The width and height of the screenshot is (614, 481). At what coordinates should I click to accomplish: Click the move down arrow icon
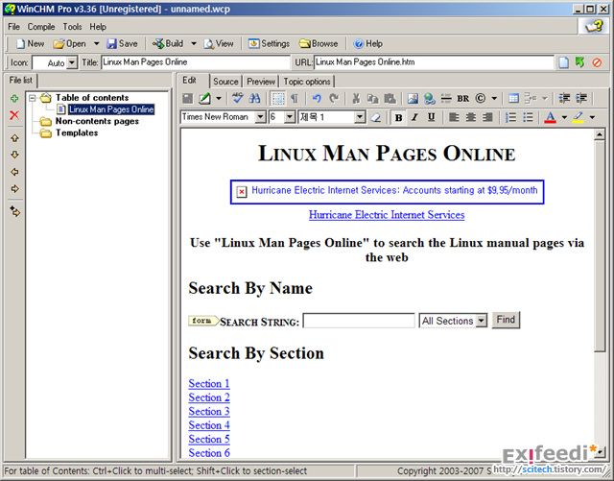pyautogui.click(x=14, y=155)
